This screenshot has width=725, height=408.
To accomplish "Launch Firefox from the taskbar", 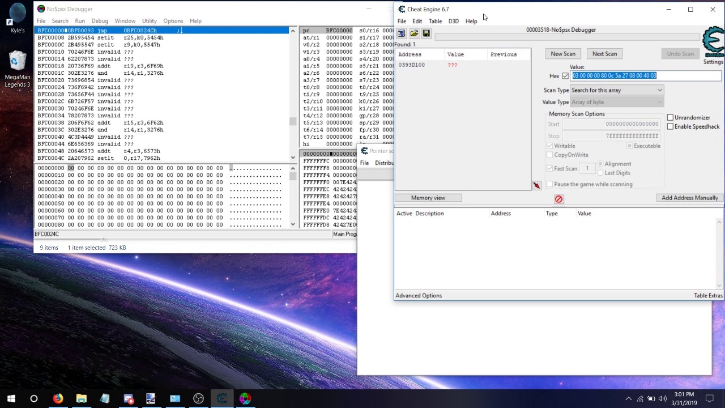I will click(x=58, y=399).
